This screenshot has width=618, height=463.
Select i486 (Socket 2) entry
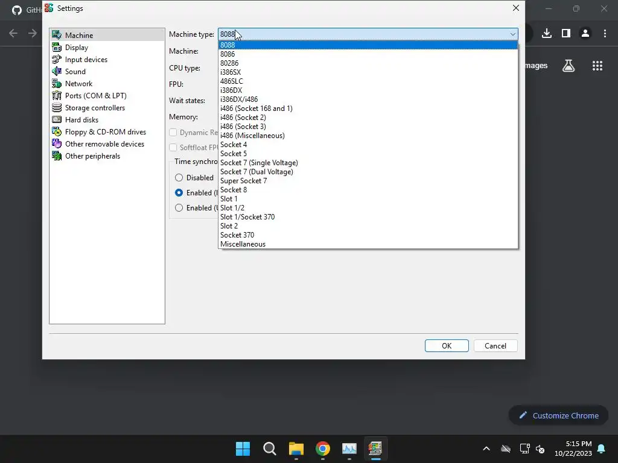click(x=368, y=118)
